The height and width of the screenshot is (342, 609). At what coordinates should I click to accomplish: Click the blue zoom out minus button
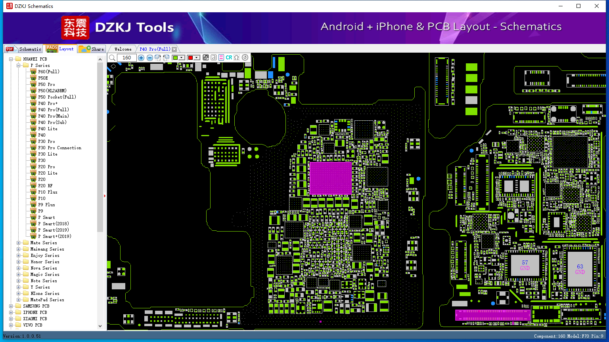click(x=149, y=58)
